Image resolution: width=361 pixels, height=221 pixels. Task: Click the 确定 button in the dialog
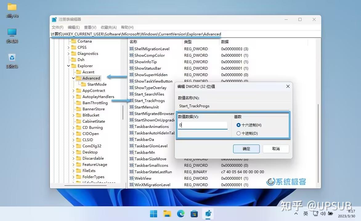(246, 149)
